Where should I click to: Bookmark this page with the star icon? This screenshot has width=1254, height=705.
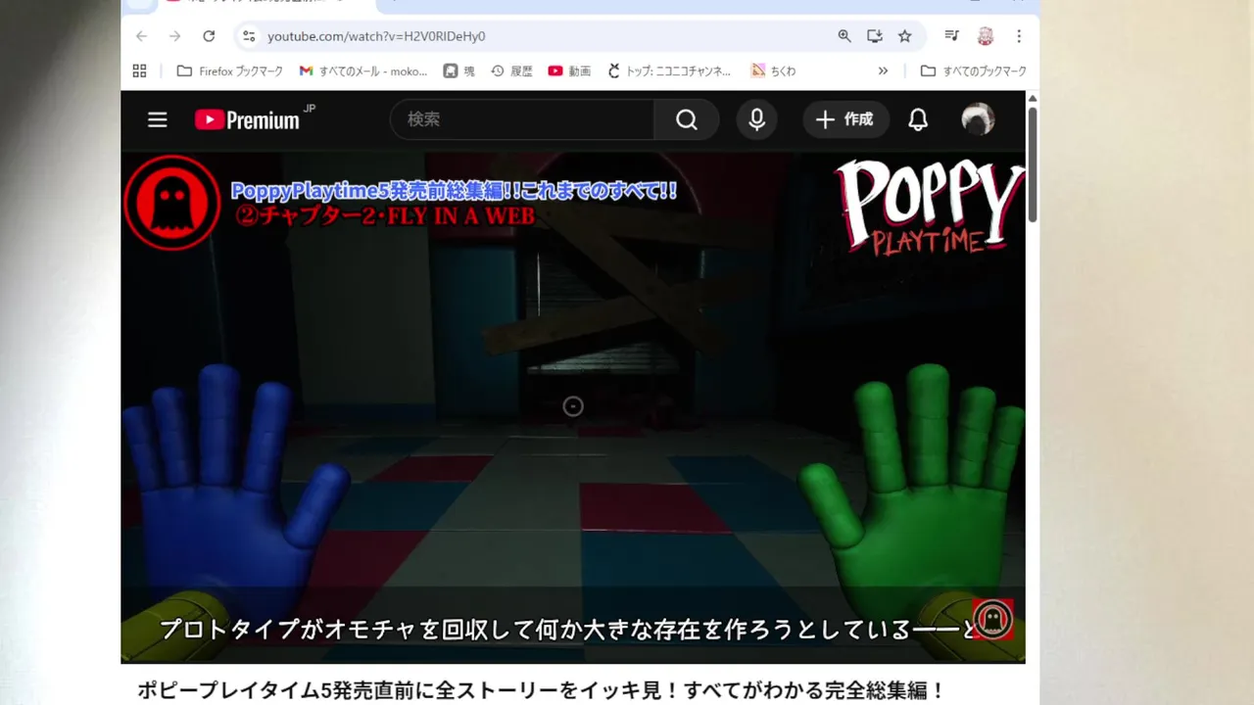click(905, 36)
